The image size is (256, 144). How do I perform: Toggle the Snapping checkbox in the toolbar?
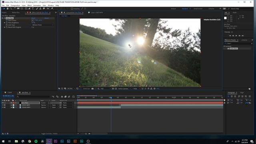tap(72, 9)
